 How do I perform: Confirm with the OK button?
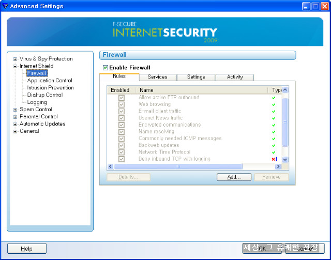(262, 249)
